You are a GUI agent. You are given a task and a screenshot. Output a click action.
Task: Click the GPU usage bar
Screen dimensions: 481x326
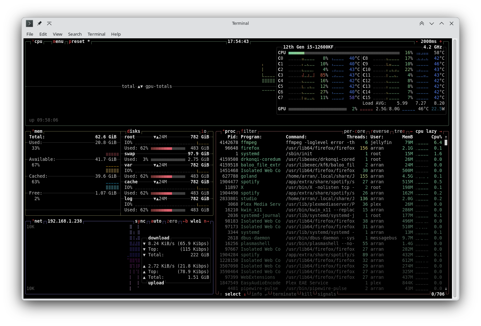(318, 109)
